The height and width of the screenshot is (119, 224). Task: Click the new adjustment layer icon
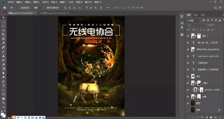click(x=207, y=117)
